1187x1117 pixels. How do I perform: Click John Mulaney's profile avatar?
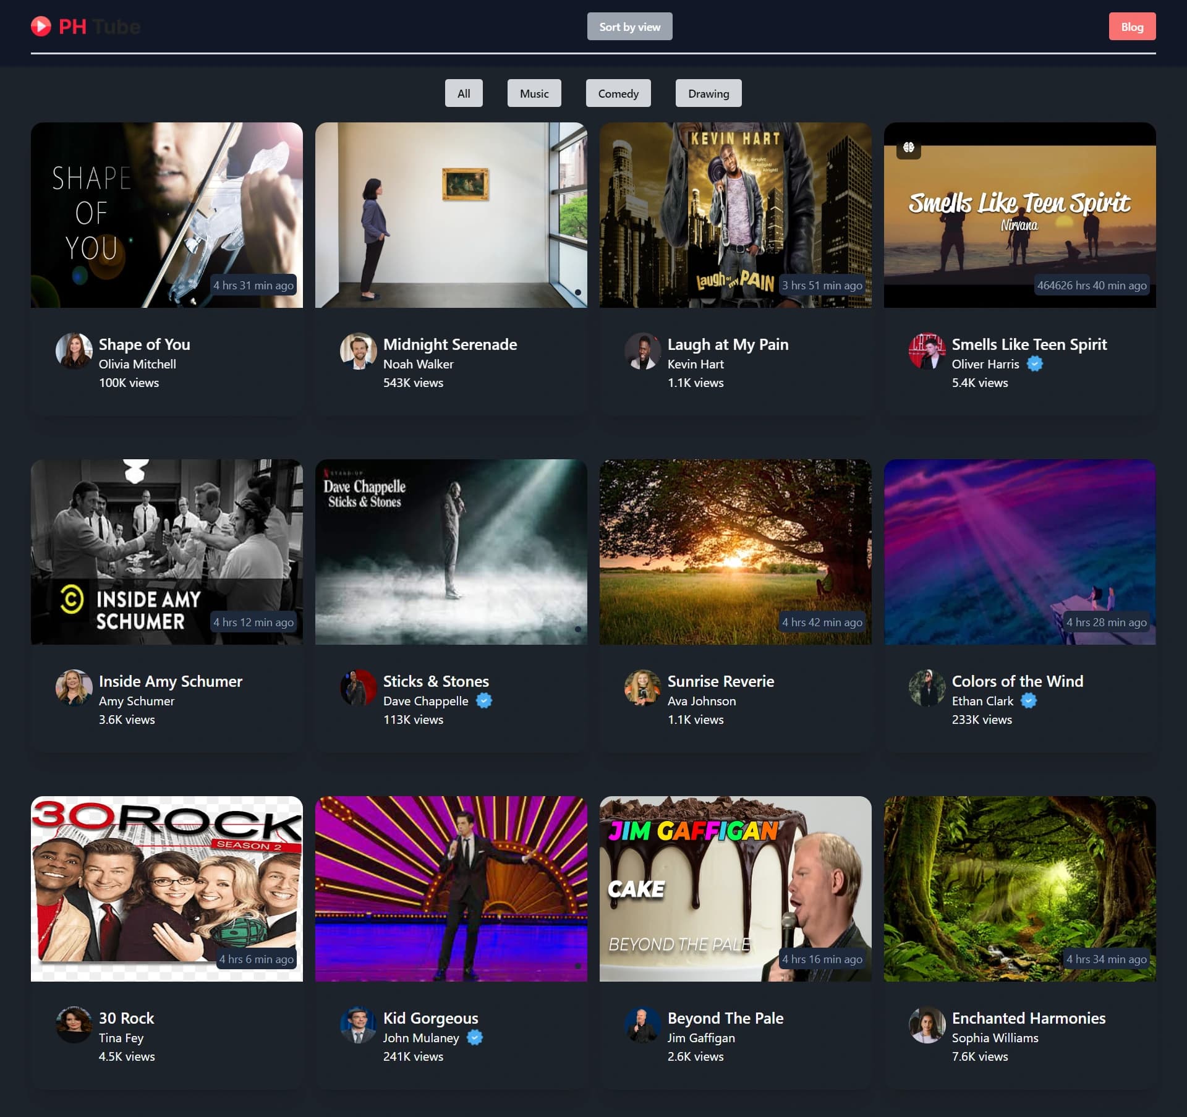[359, 1025]
